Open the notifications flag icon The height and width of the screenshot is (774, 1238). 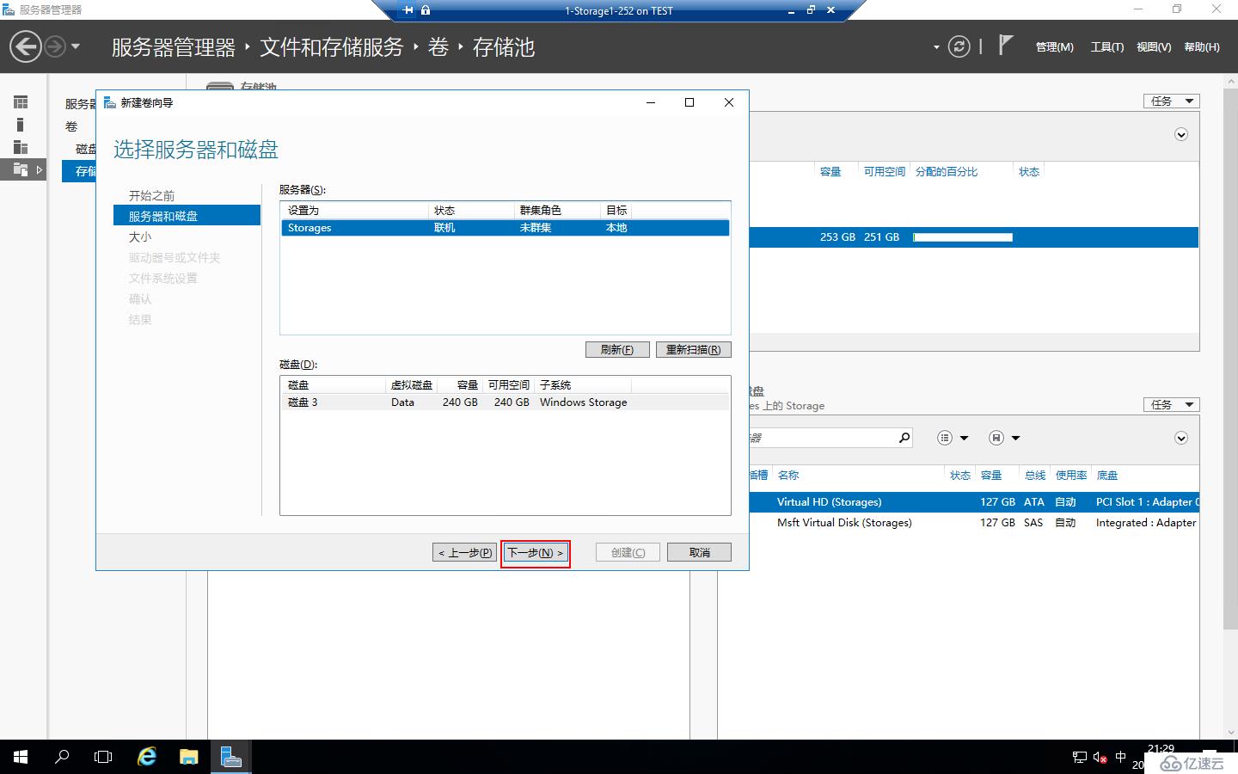pyautogui.click(x=1005, y=45)
